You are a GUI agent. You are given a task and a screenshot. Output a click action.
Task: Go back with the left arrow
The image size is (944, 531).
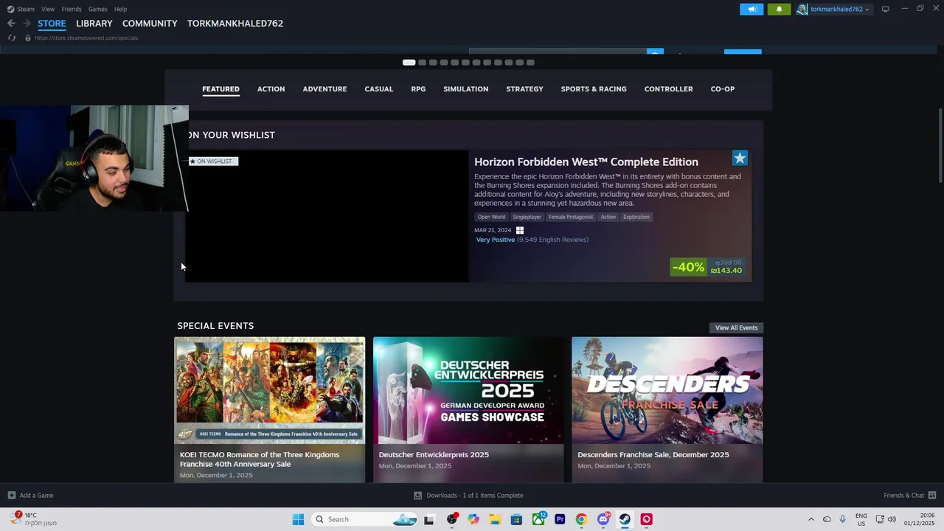[11, 24]
